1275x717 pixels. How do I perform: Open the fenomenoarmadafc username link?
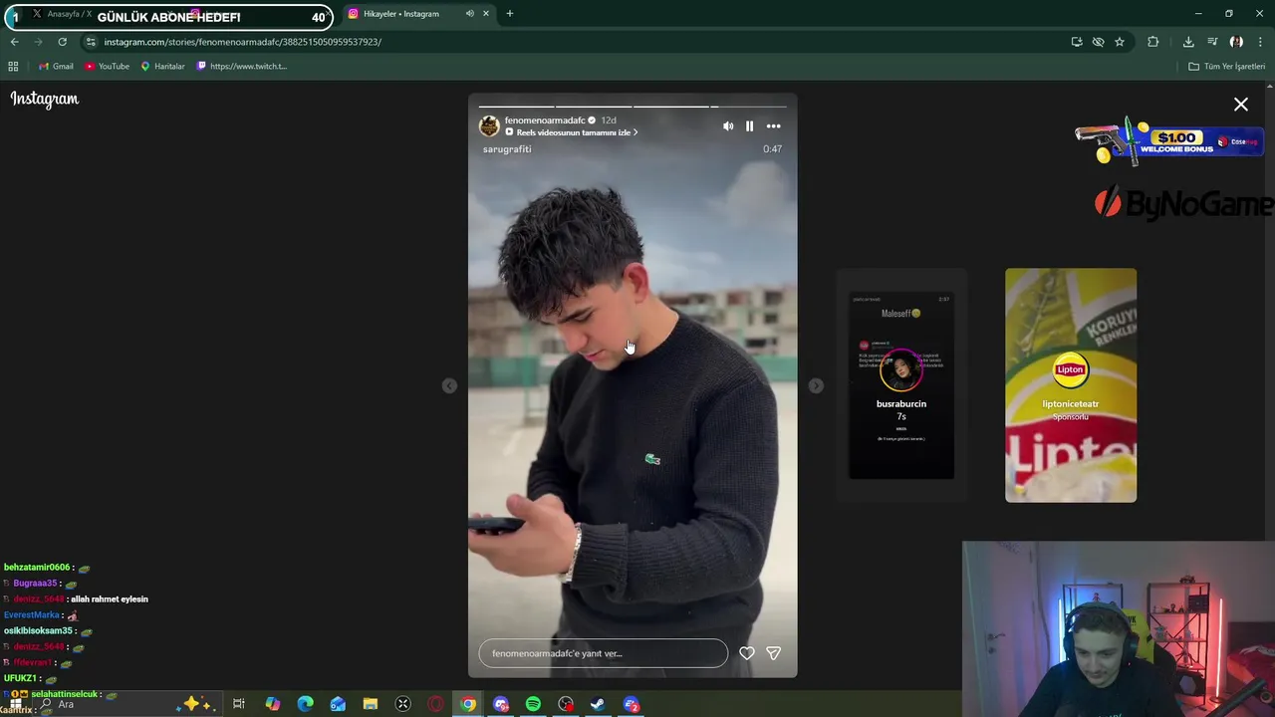(x=545, y=120)
